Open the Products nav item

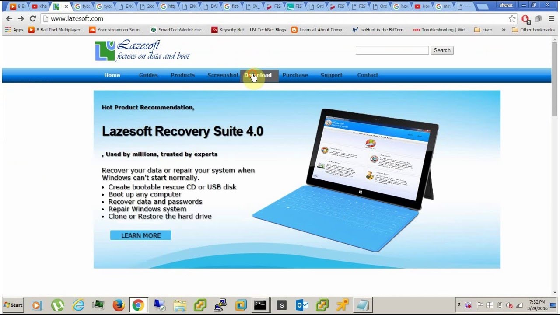(183, 75)
